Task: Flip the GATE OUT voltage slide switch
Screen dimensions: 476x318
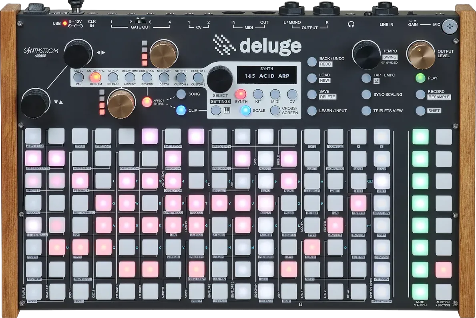Action: click(140, 22)
